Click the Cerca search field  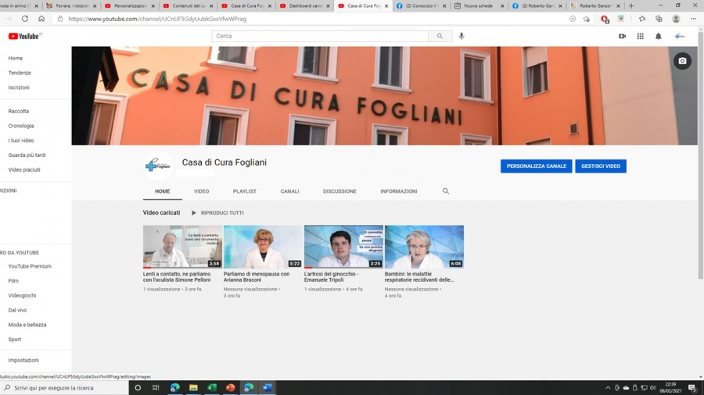pyautogui.click(x=320, y=36)
